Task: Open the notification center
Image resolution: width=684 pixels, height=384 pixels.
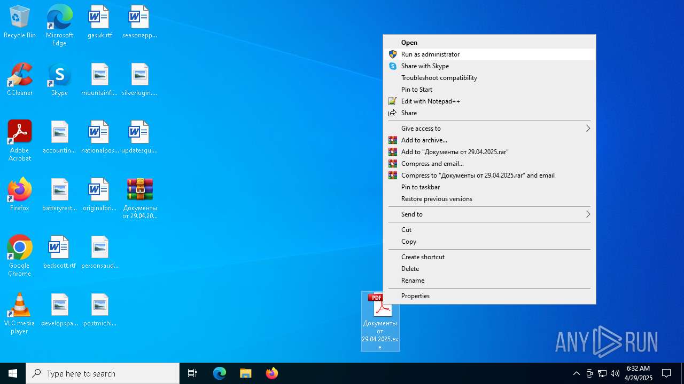Action: 666,373
